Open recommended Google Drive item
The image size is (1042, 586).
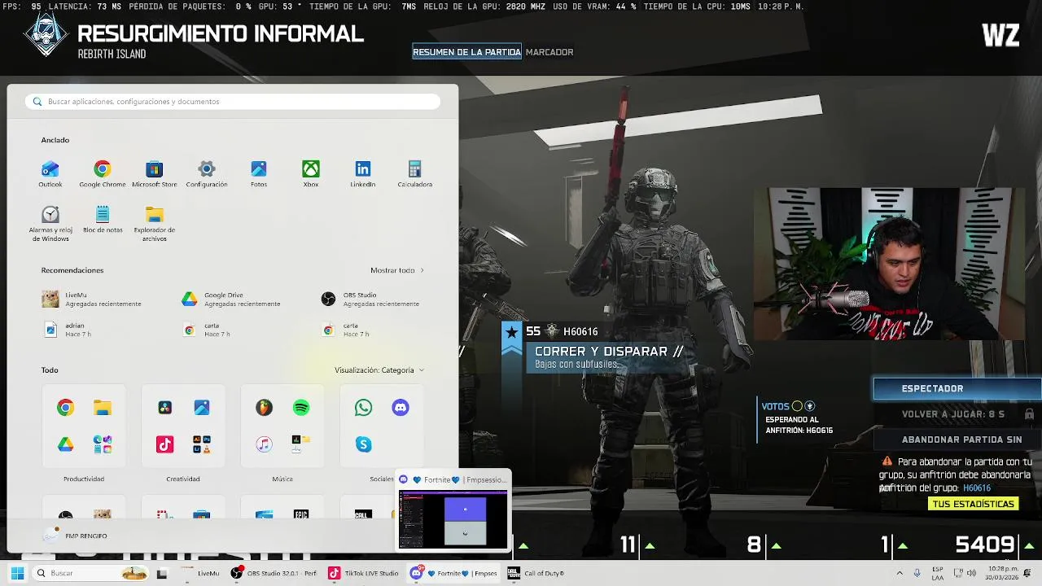click(231, 299)
